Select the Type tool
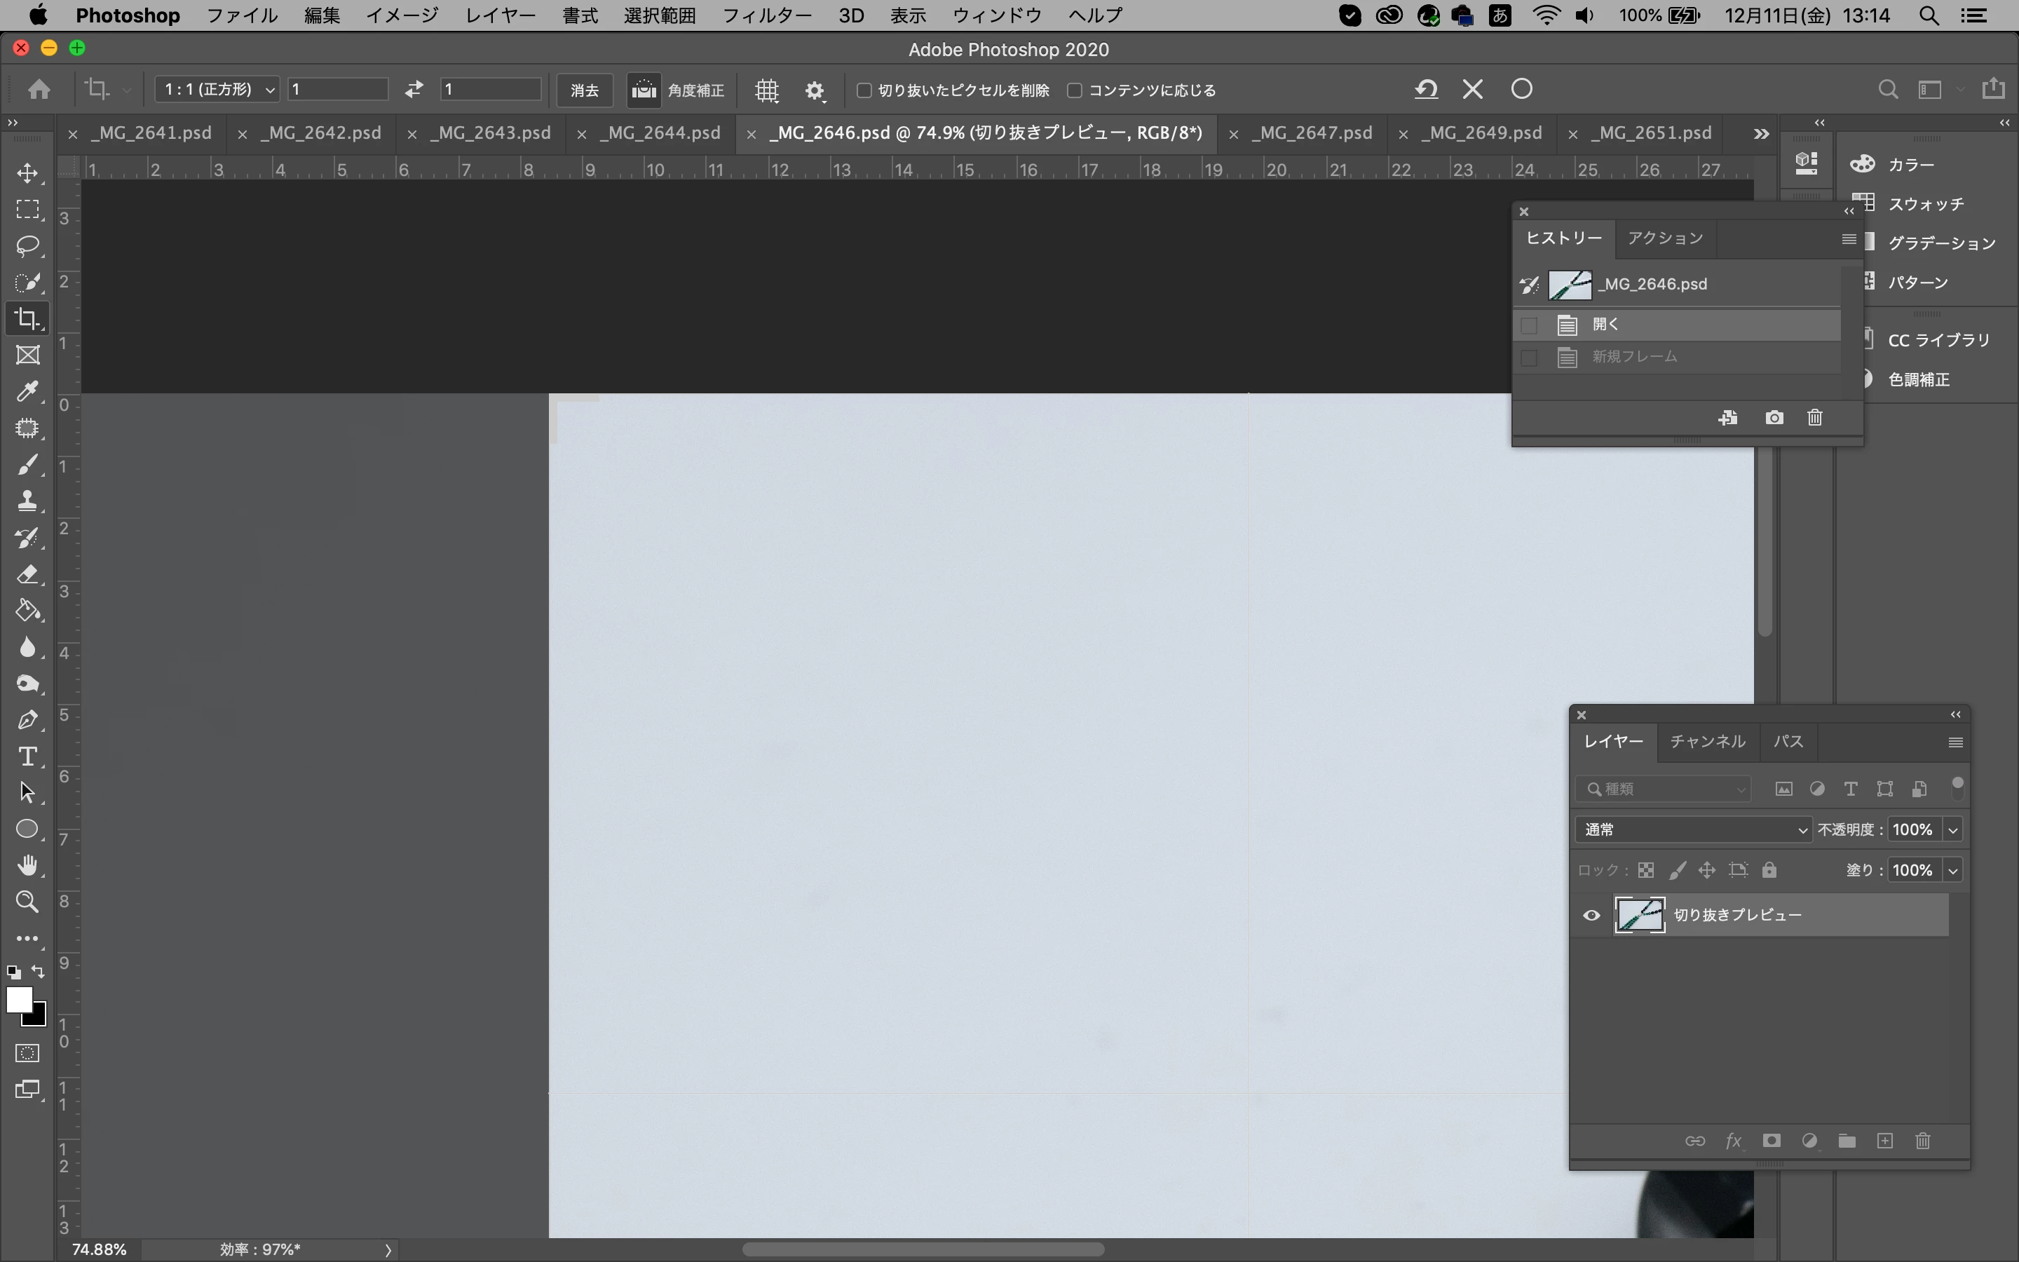 [27, 756]
